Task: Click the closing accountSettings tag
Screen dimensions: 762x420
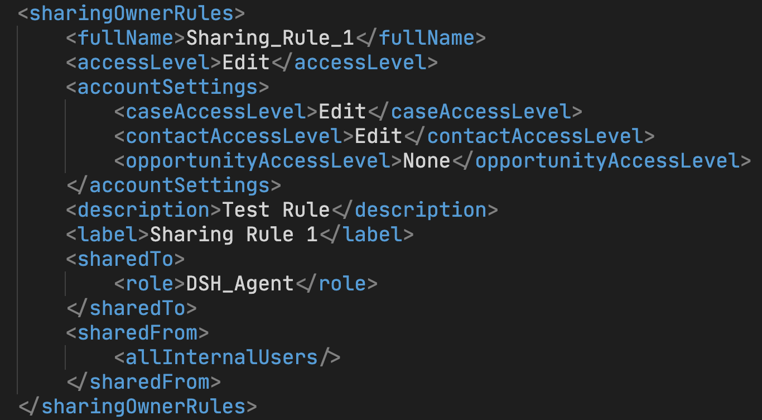Action: point(174,185)
